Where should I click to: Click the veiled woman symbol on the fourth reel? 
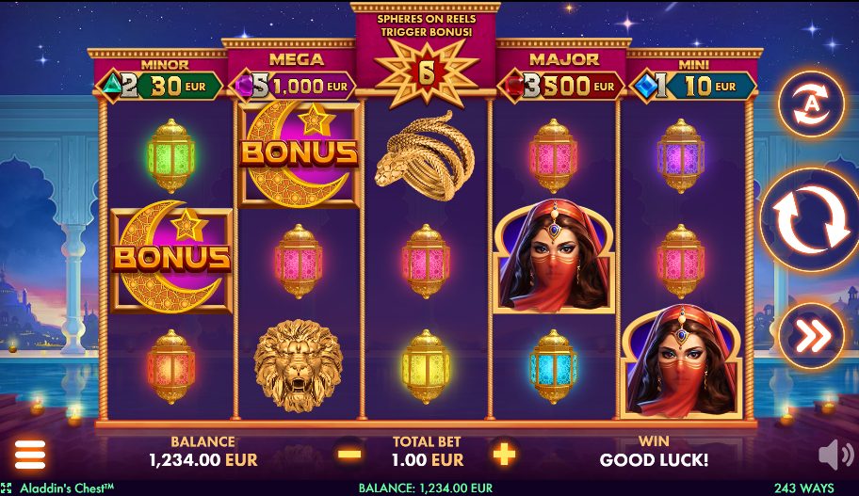click(553, 257)
